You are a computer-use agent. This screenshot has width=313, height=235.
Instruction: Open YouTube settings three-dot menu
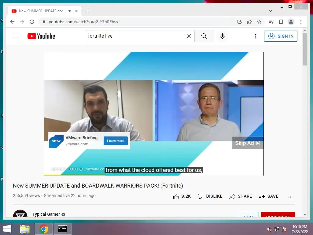coord(255,36)
